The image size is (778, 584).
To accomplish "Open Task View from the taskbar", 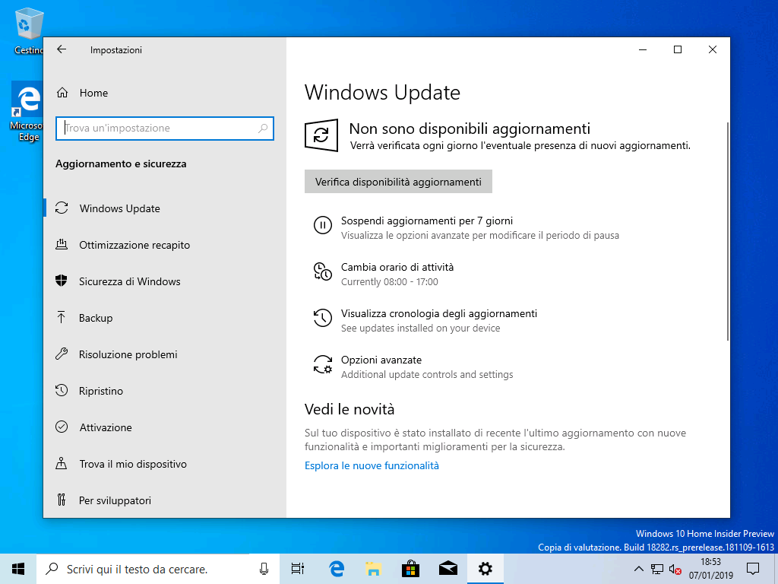I will pos(298,569).
